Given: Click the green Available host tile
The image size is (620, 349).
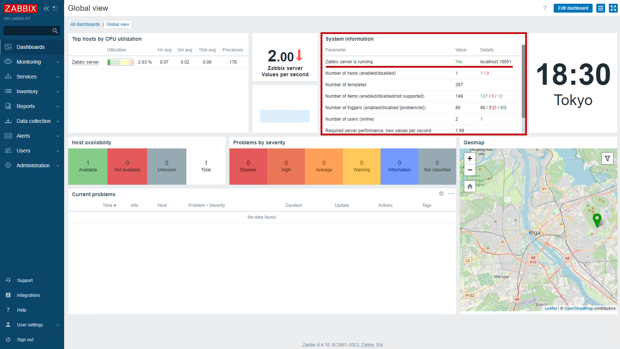Looking at the screenshot, I should [x=88, y=167].
